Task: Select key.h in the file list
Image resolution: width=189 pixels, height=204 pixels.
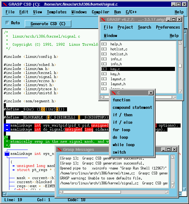Action: pyautogui.click(x=138, y=74)
